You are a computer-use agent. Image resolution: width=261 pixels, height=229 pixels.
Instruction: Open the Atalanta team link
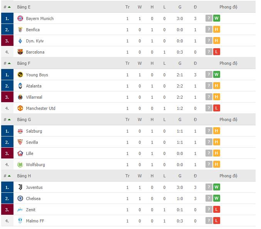[x=34, y=86]
